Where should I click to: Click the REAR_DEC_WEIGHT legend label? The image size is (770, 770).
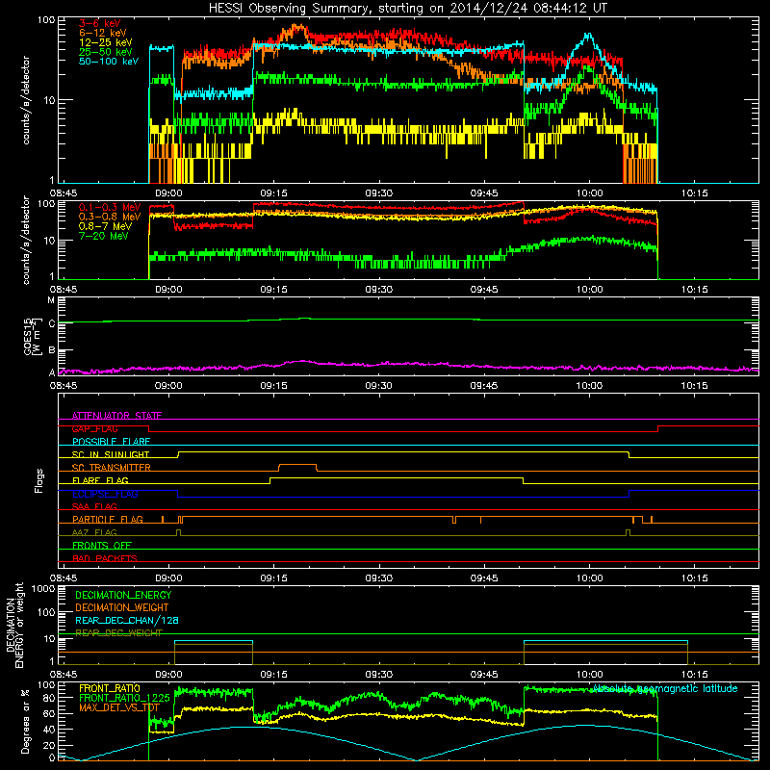[x=118, y=633]
